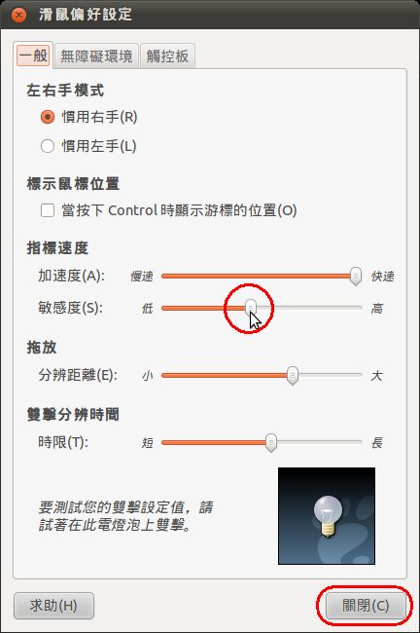Click the 時限 track near 短
420x633 pixels.
(x=169, y=442)
